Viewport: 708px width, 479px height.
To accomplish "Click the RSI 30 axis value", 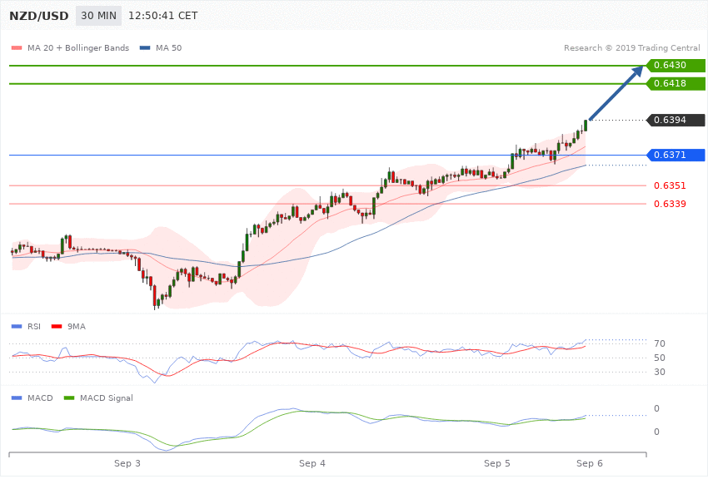I will (x=659, y=372).
